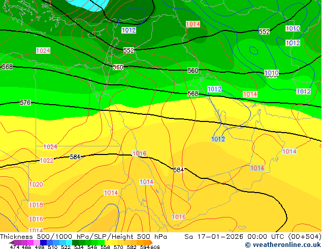Select legend value 606
Screen dimensions: 322x249
click(x=155, y=247)
